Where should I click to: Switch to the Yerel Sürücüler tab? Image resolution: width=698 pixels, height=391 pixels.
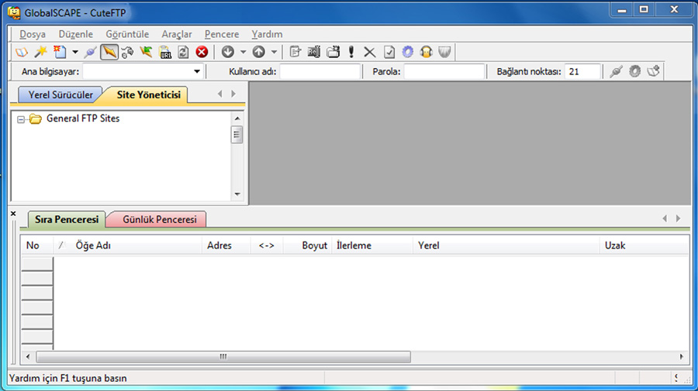60,94
